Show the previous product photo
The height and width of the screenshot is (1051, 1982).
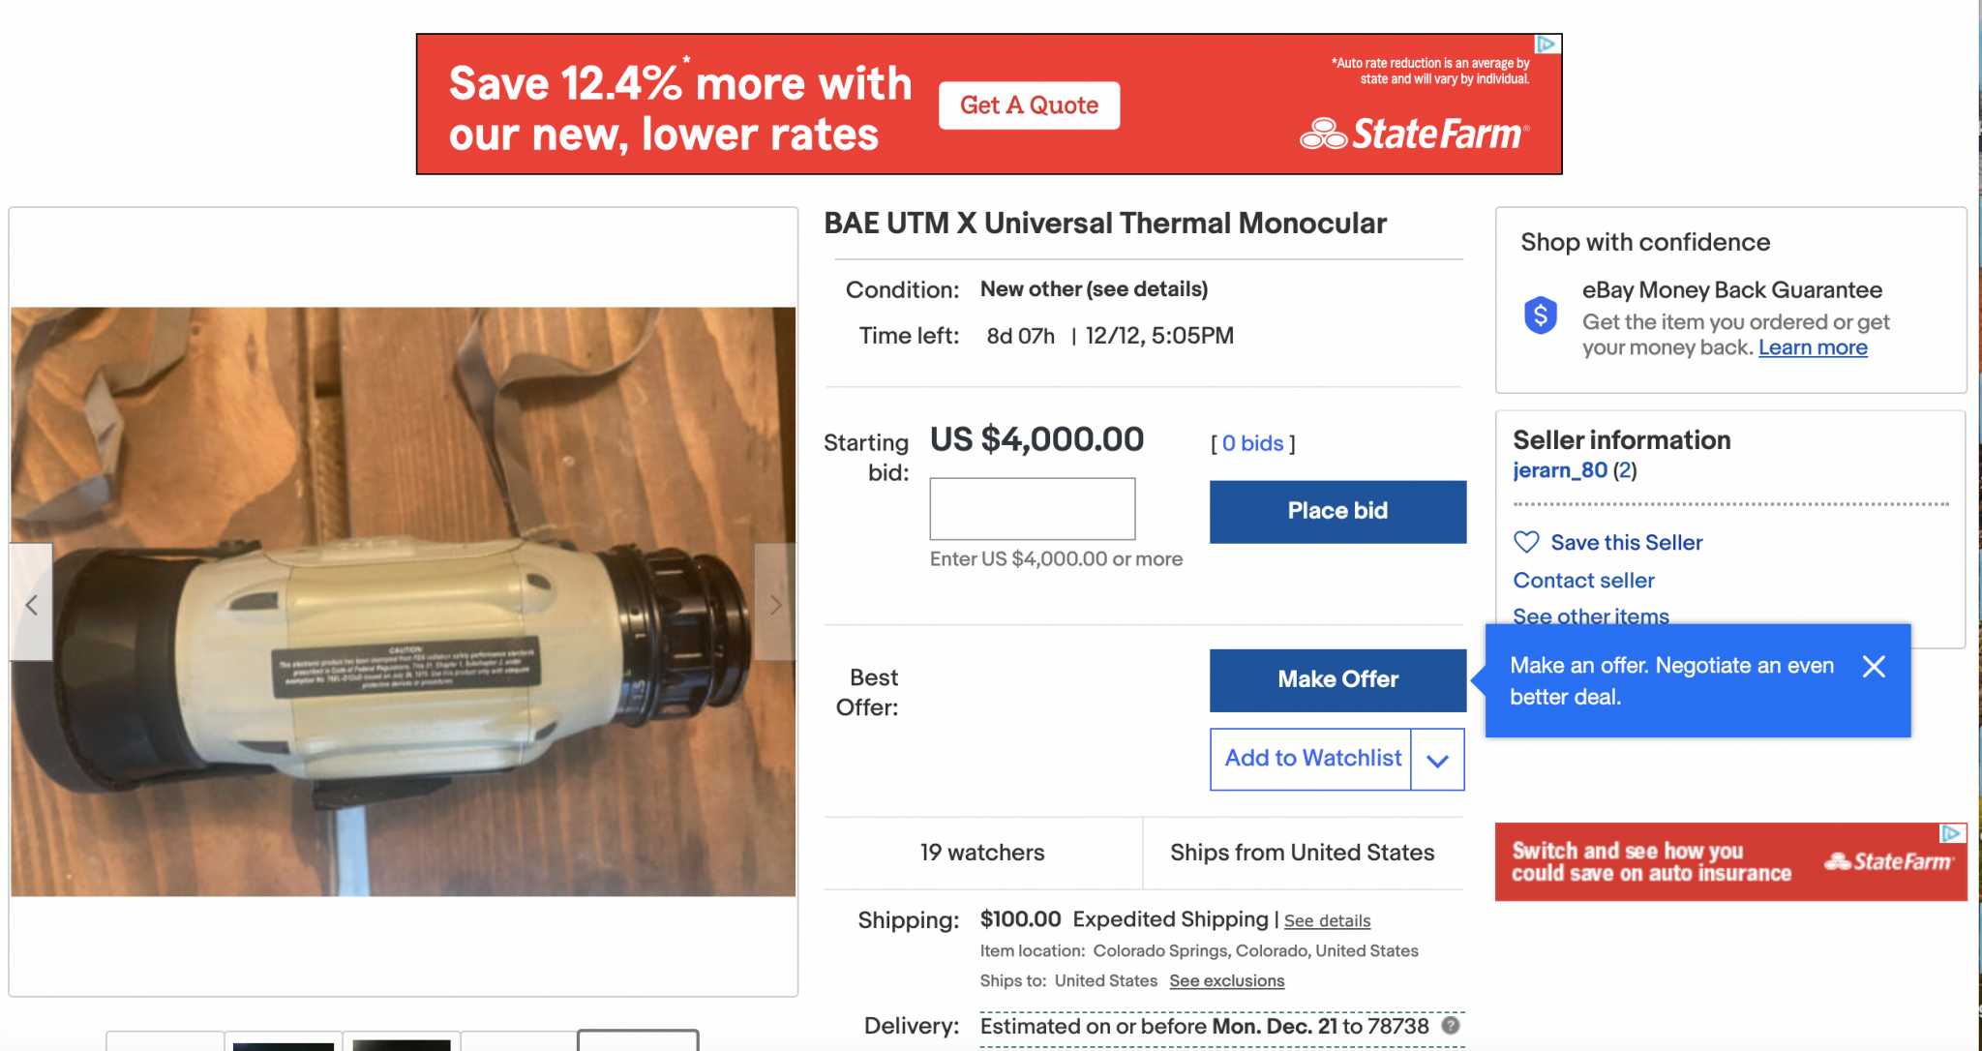tap(31, 604)
